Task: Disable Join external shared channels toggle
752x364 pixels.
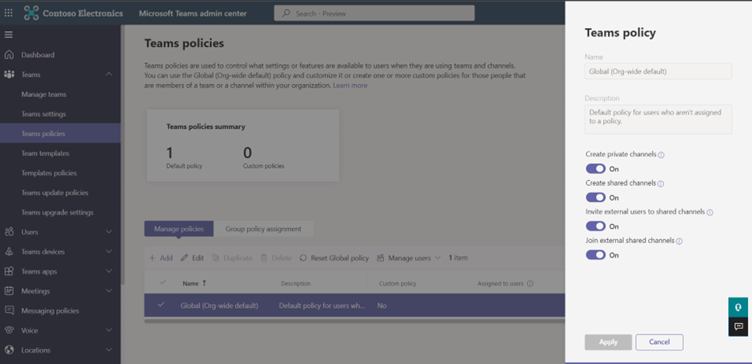Action: point(596,255)
